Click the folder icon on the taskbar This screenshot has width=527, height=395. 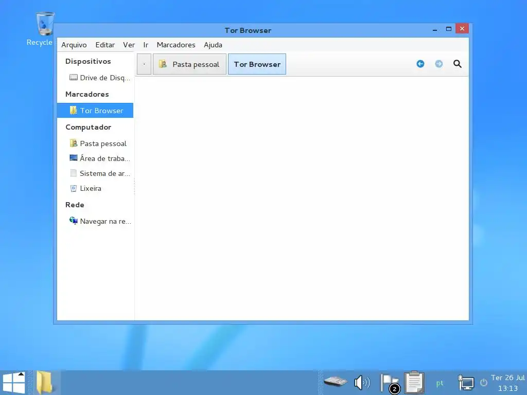(44, 383)
